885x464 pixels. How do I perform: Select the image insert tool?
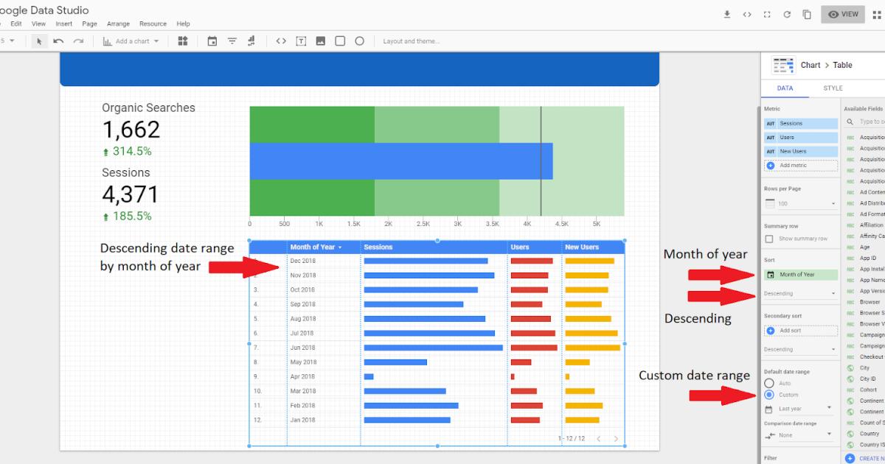(x=321, y=41)
